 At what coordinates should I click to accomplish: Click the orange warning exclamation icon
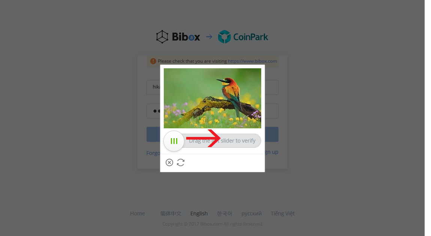153,61
